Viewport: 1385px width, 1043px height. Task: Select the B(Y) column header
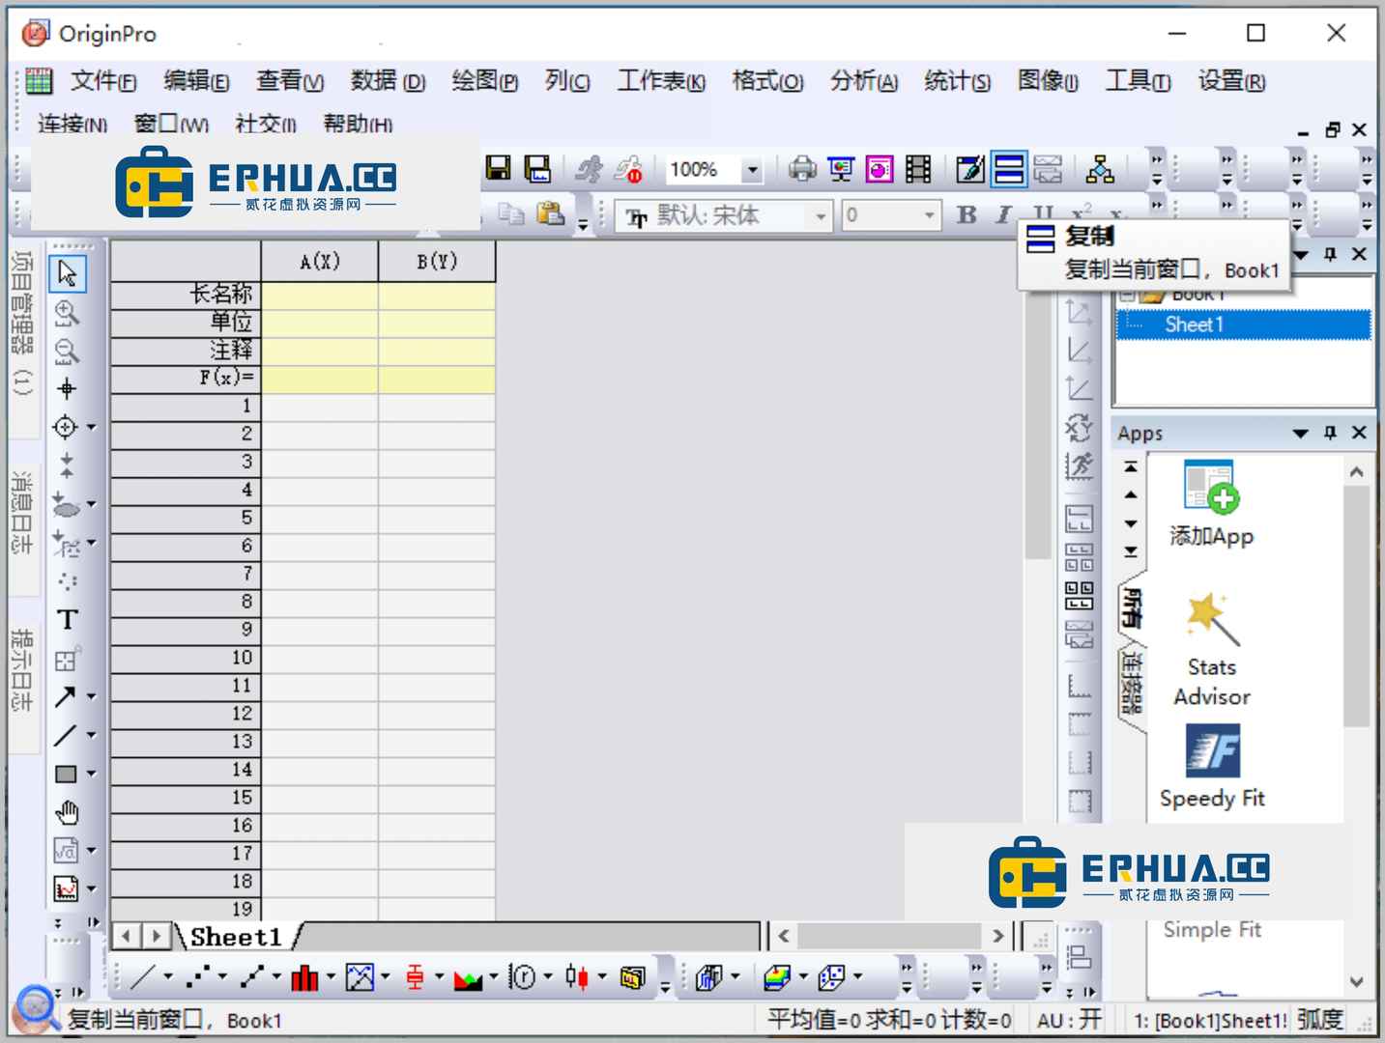pyautogui.click(x=437, y=262)
